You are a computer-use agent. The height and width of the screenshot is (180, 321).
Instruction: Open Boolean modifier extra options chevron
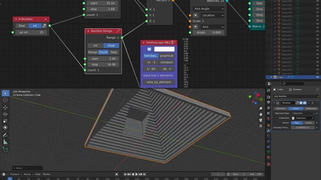coord(309,103)
